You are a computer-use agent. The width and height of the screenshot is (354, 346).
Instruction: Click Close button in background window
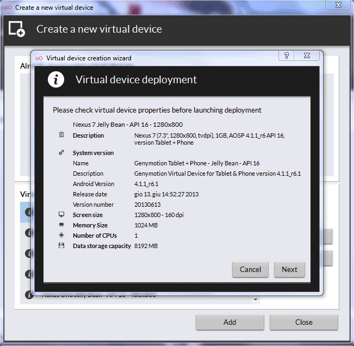pos(303,322)
